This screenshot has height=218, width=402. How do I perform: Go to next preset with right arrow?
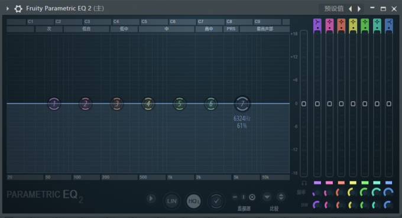coord(359,9)
